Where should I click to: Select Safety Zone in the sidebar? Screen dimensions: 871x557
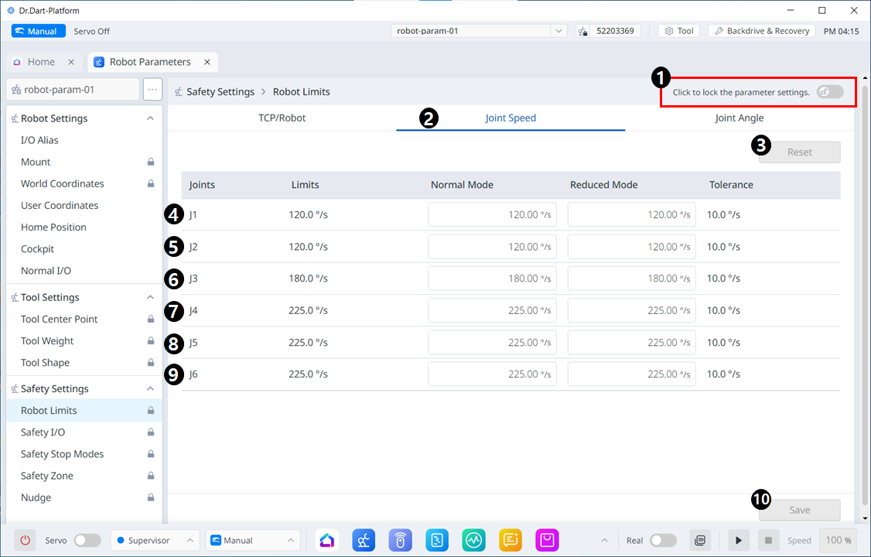coord(47,476)
